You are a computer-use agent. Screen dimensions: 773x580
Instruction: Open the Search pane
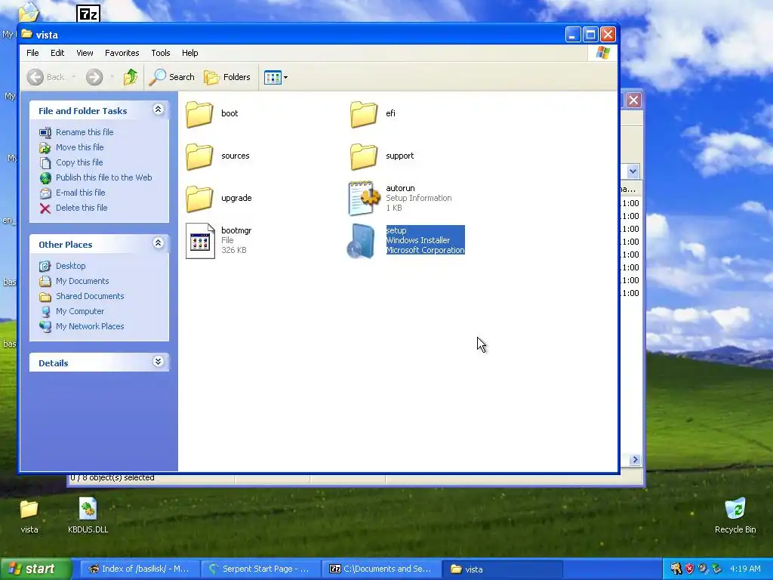pyautogui.click(x=171, y=77)
